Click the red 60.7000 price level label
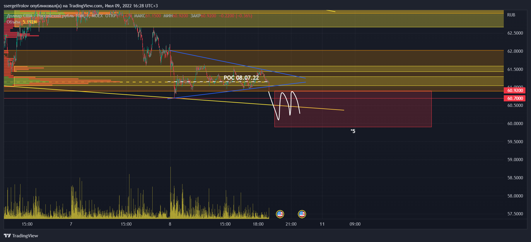This screenshot has height=242, width=531. click(x=515, y=98)
